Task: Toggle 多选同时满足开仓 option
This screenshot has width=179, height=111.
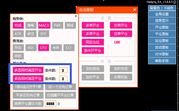Action: click(x=28, y=70)
